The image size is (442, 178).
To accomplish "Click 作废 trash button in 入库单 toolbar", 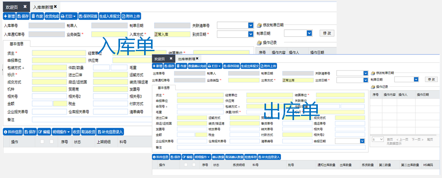I will tap(37, 16).
